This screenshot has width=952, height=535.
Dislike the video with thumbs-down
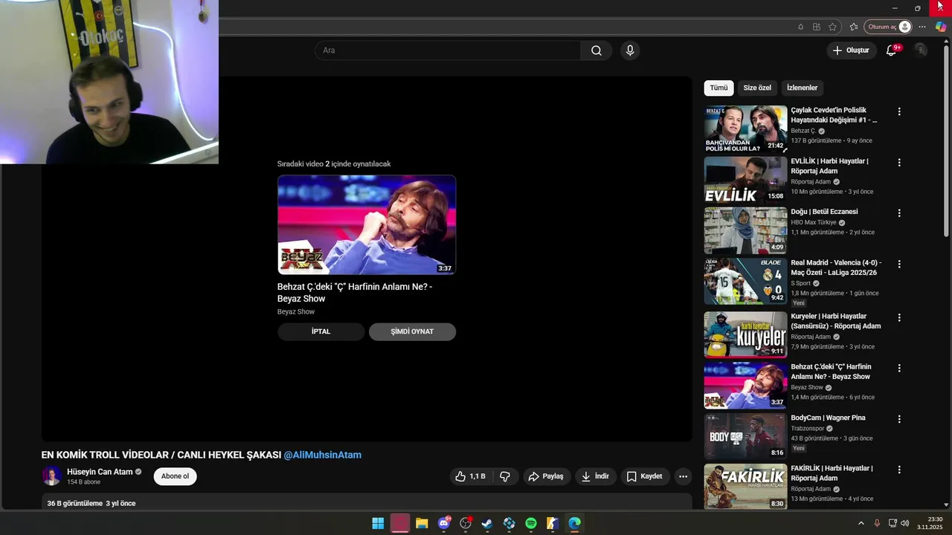(x=505, y=476)
